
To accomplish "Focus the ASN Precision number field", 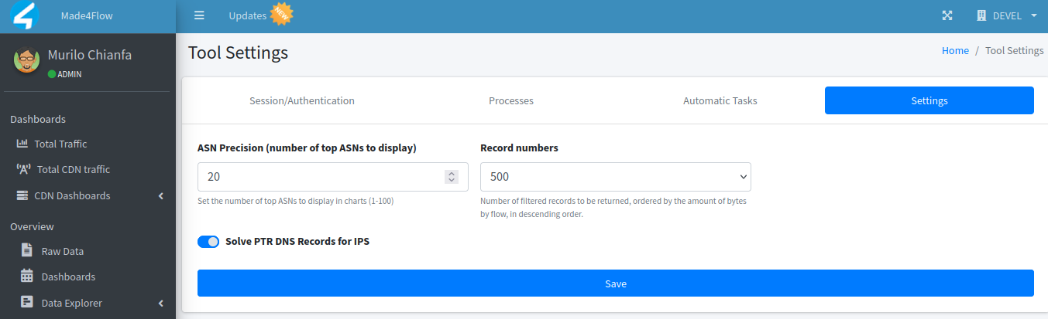I will point(333,176).
